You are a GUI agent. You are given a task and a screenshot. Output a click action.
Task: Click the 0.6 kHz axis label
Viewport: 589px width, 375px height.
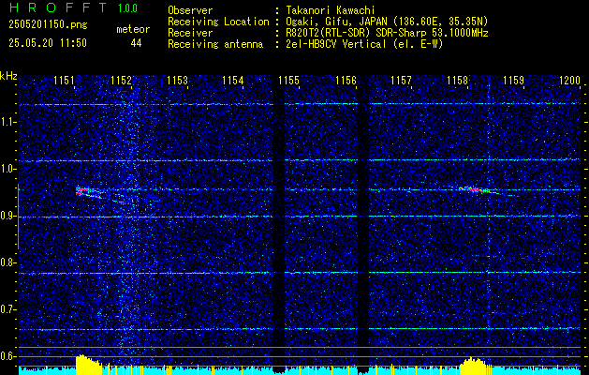pyautogui.click(x=8, y=356)
